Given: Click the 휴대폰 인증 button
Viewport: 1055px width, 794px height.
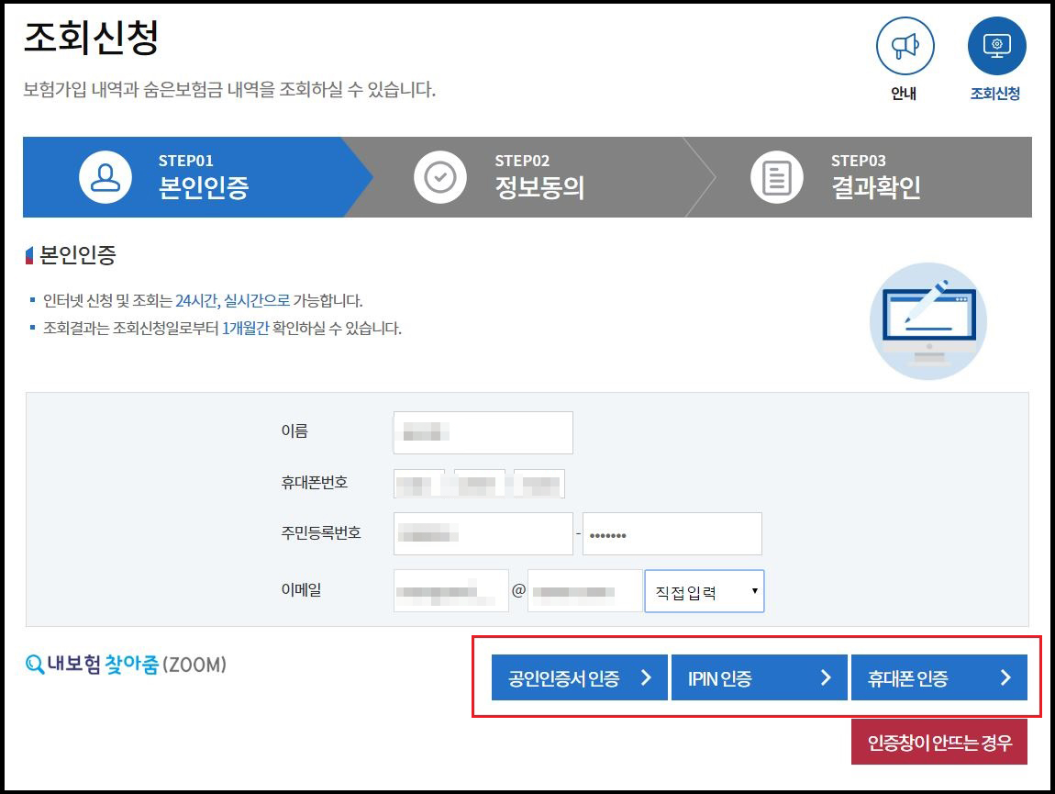Looking at the screenshot, I should tap(939, 677).
